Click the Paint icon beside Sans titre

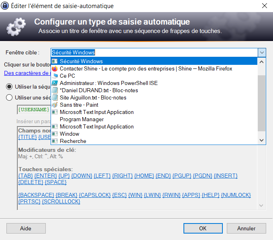(x=55, y=105)
